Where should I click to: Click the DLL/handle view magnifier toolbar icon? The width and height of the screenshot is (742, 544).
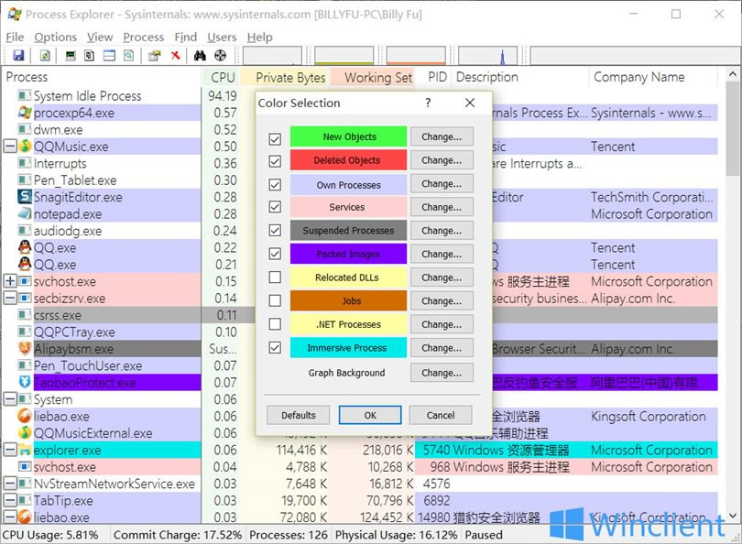tap(129, 55)
